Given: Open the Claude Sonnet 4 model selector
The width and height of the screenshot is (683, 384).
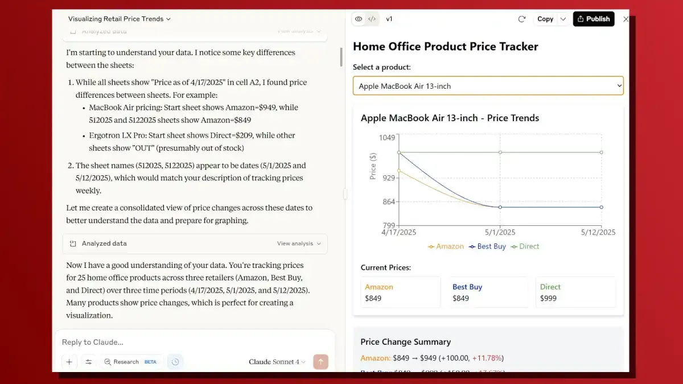Looking at the screenshot, I should click(x=277, y=362).
